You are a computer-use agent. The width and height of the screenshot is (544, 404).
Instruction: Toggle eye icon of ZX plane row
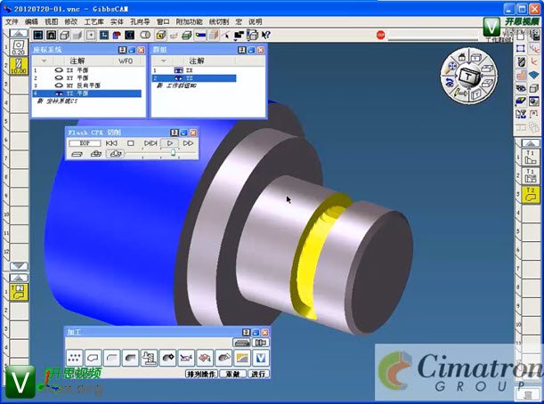pyautogui.click(x=59, y=70)
